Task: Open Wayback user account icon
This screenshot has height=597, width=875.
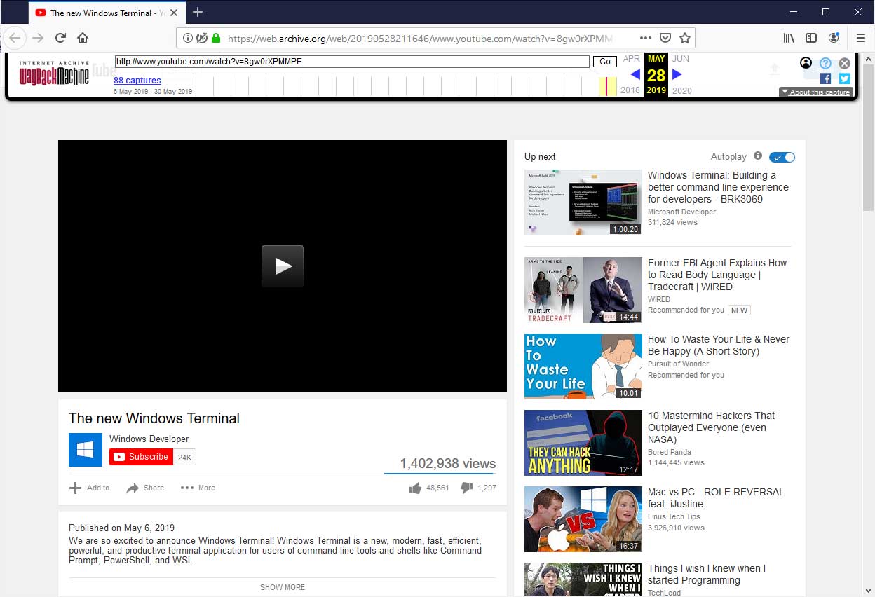Action: (x=806, y=63)
